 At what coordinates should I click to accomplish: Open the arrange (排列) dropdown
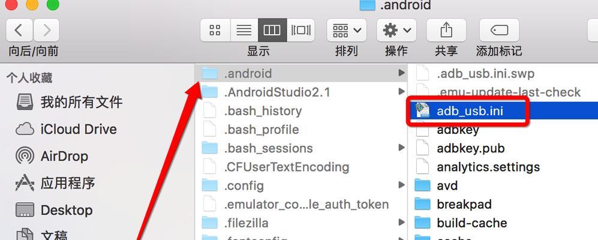[347, 30]
